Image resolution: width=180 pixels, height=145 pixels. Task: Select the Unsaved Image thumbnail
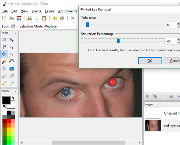point(153,113)
